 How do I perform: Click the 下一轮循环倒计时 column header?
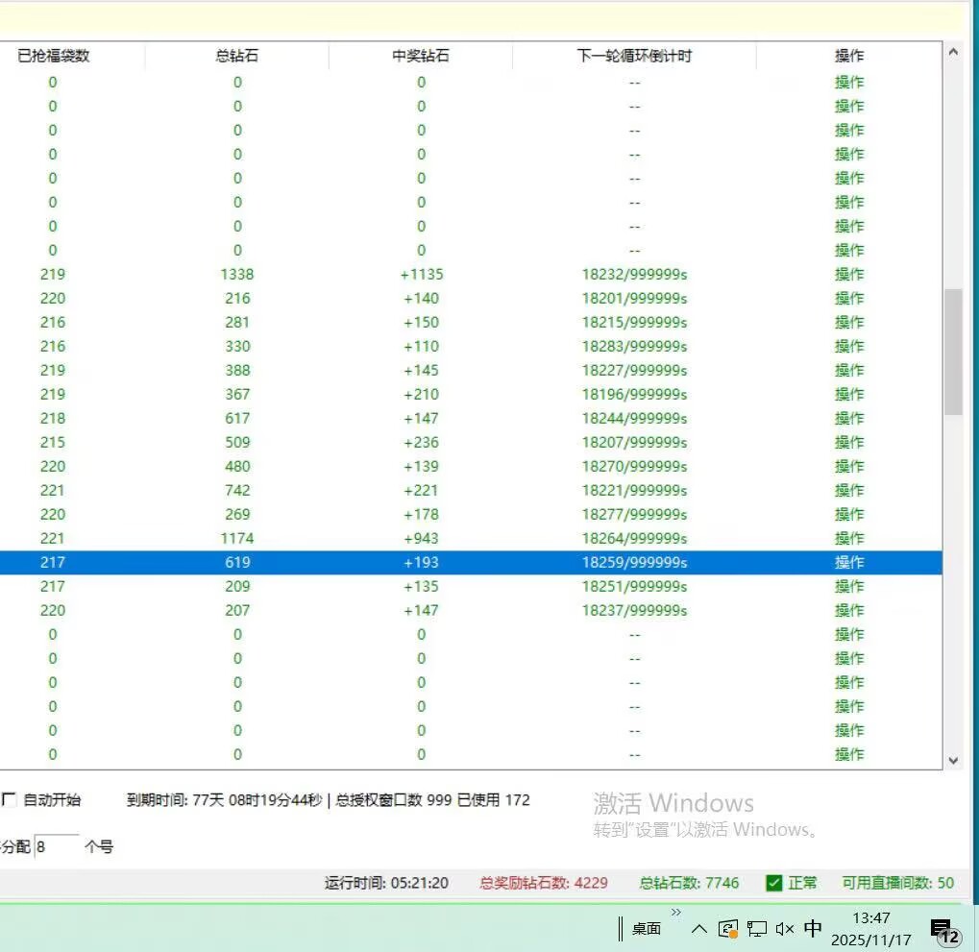[x=634, y=56]
